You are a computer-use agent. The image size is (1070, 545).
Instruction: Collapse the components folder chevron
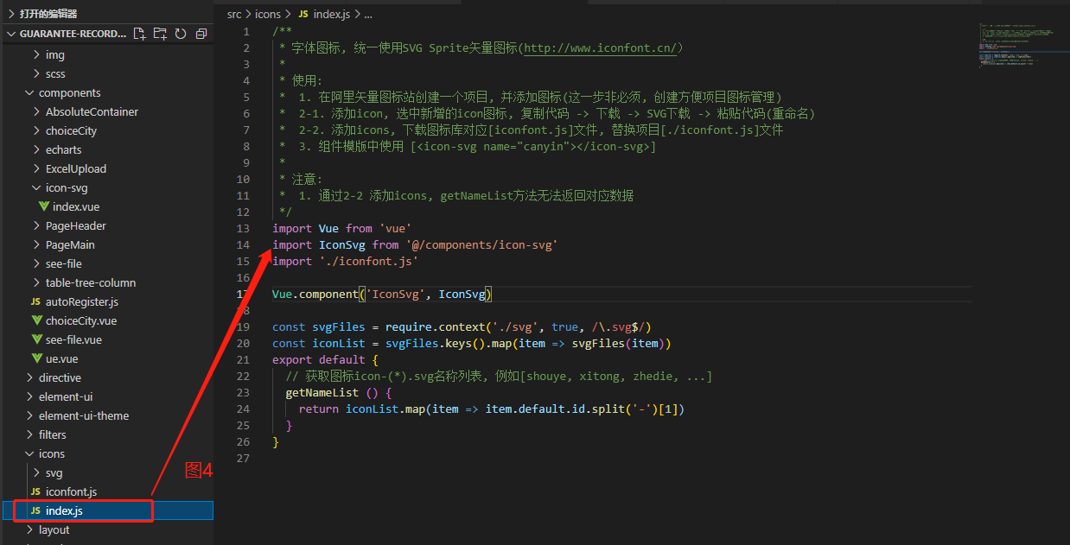pos(29,92)
